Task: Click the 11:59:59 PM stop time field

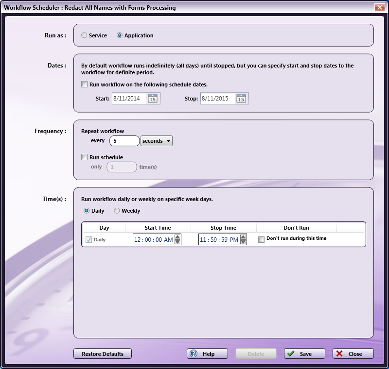Action: coord(219,239)
